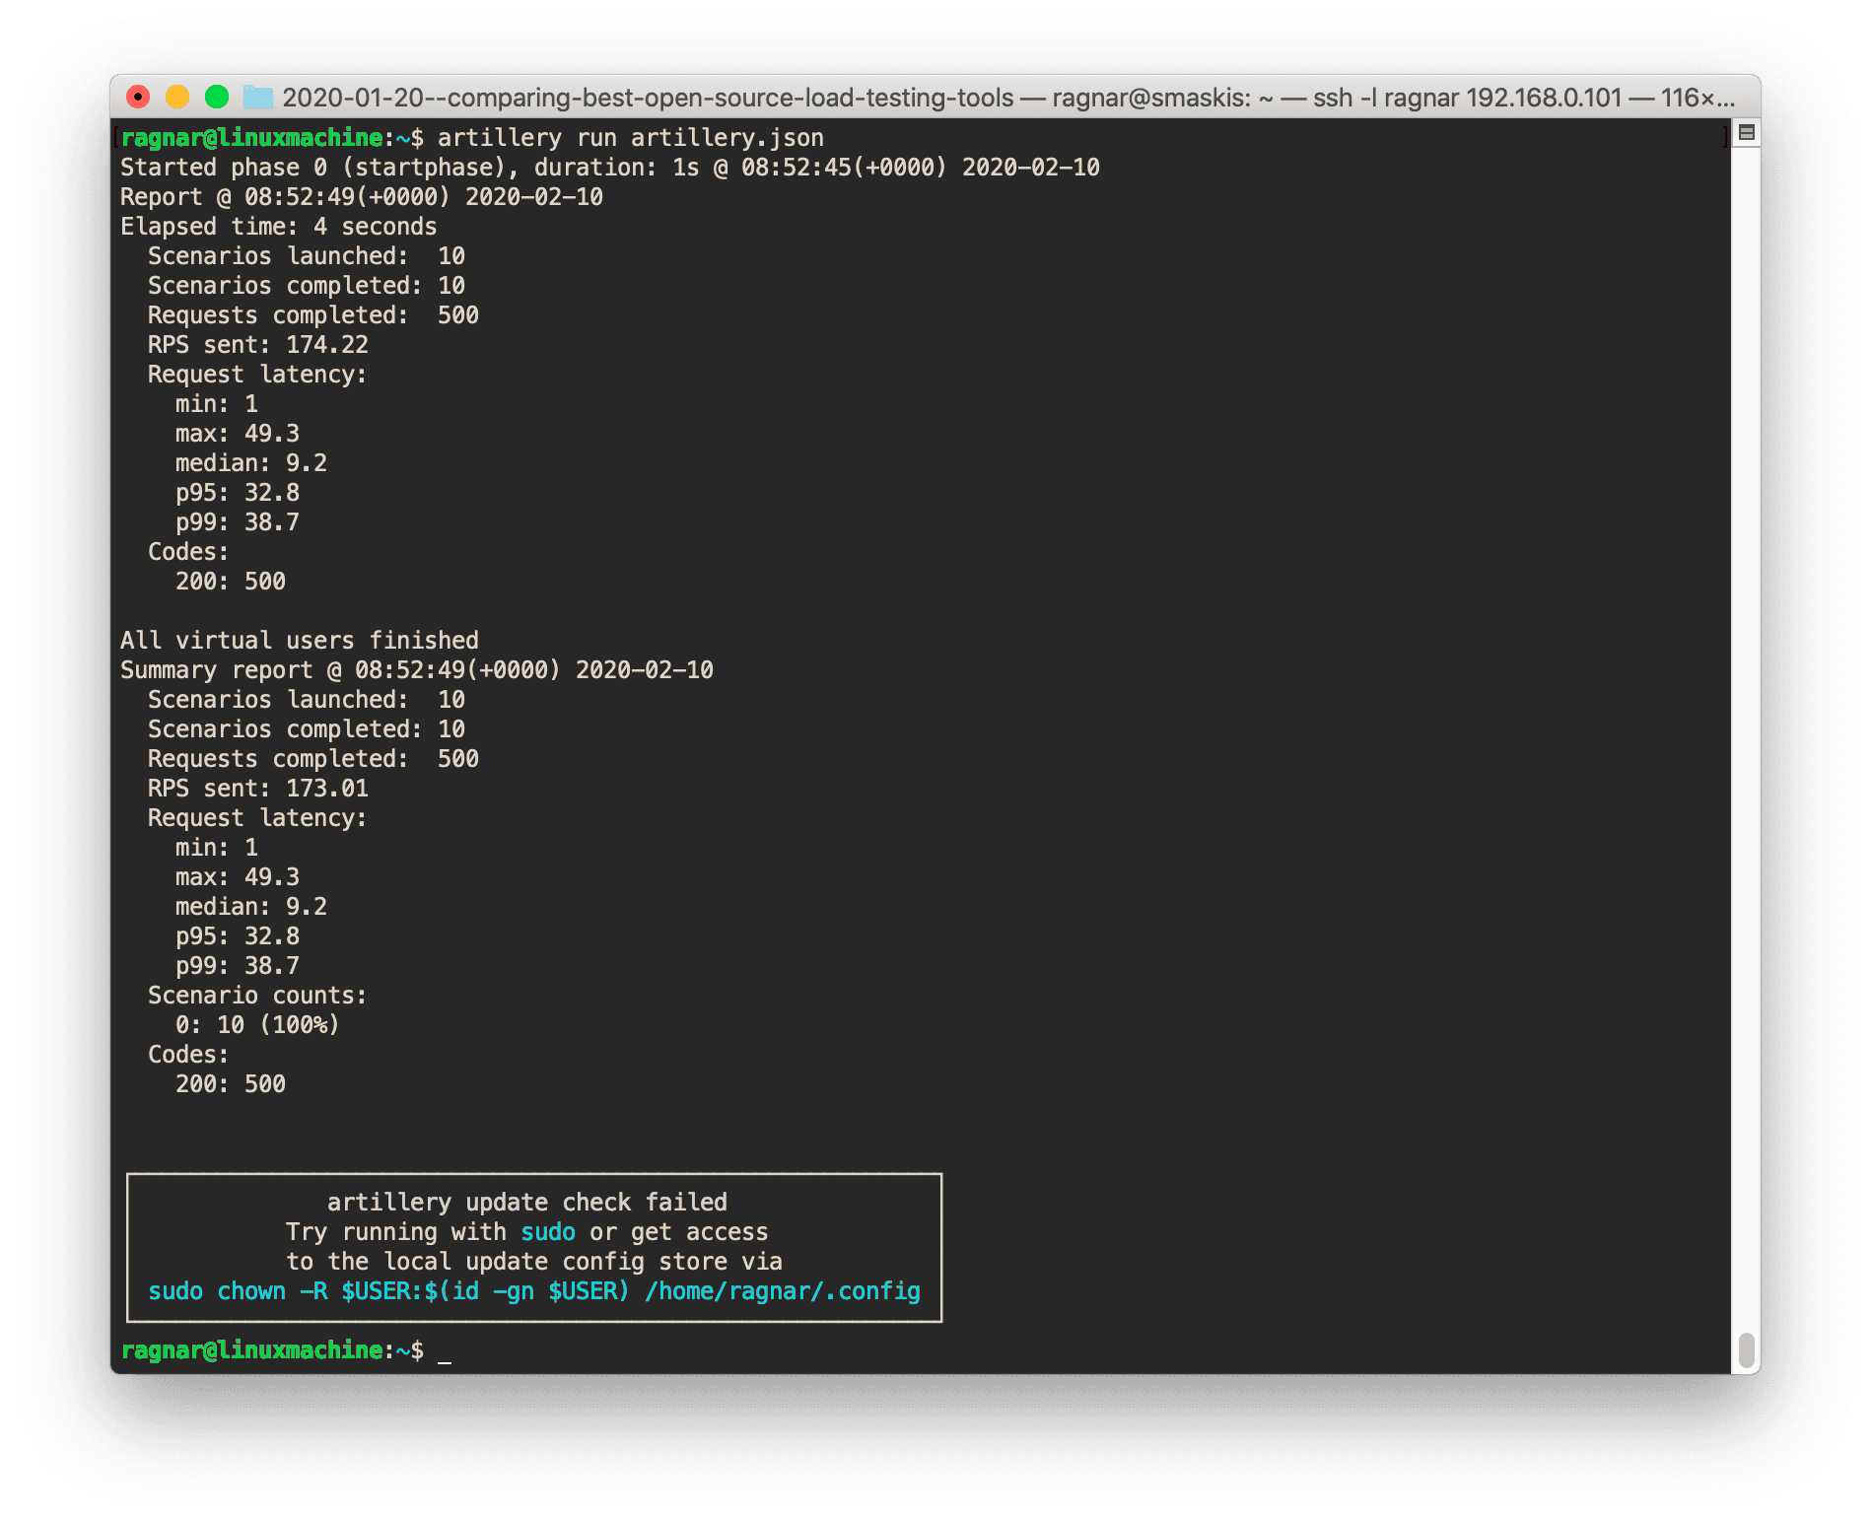
Task: Click the 'Scenario counts:' label
Action: (257, 996)
